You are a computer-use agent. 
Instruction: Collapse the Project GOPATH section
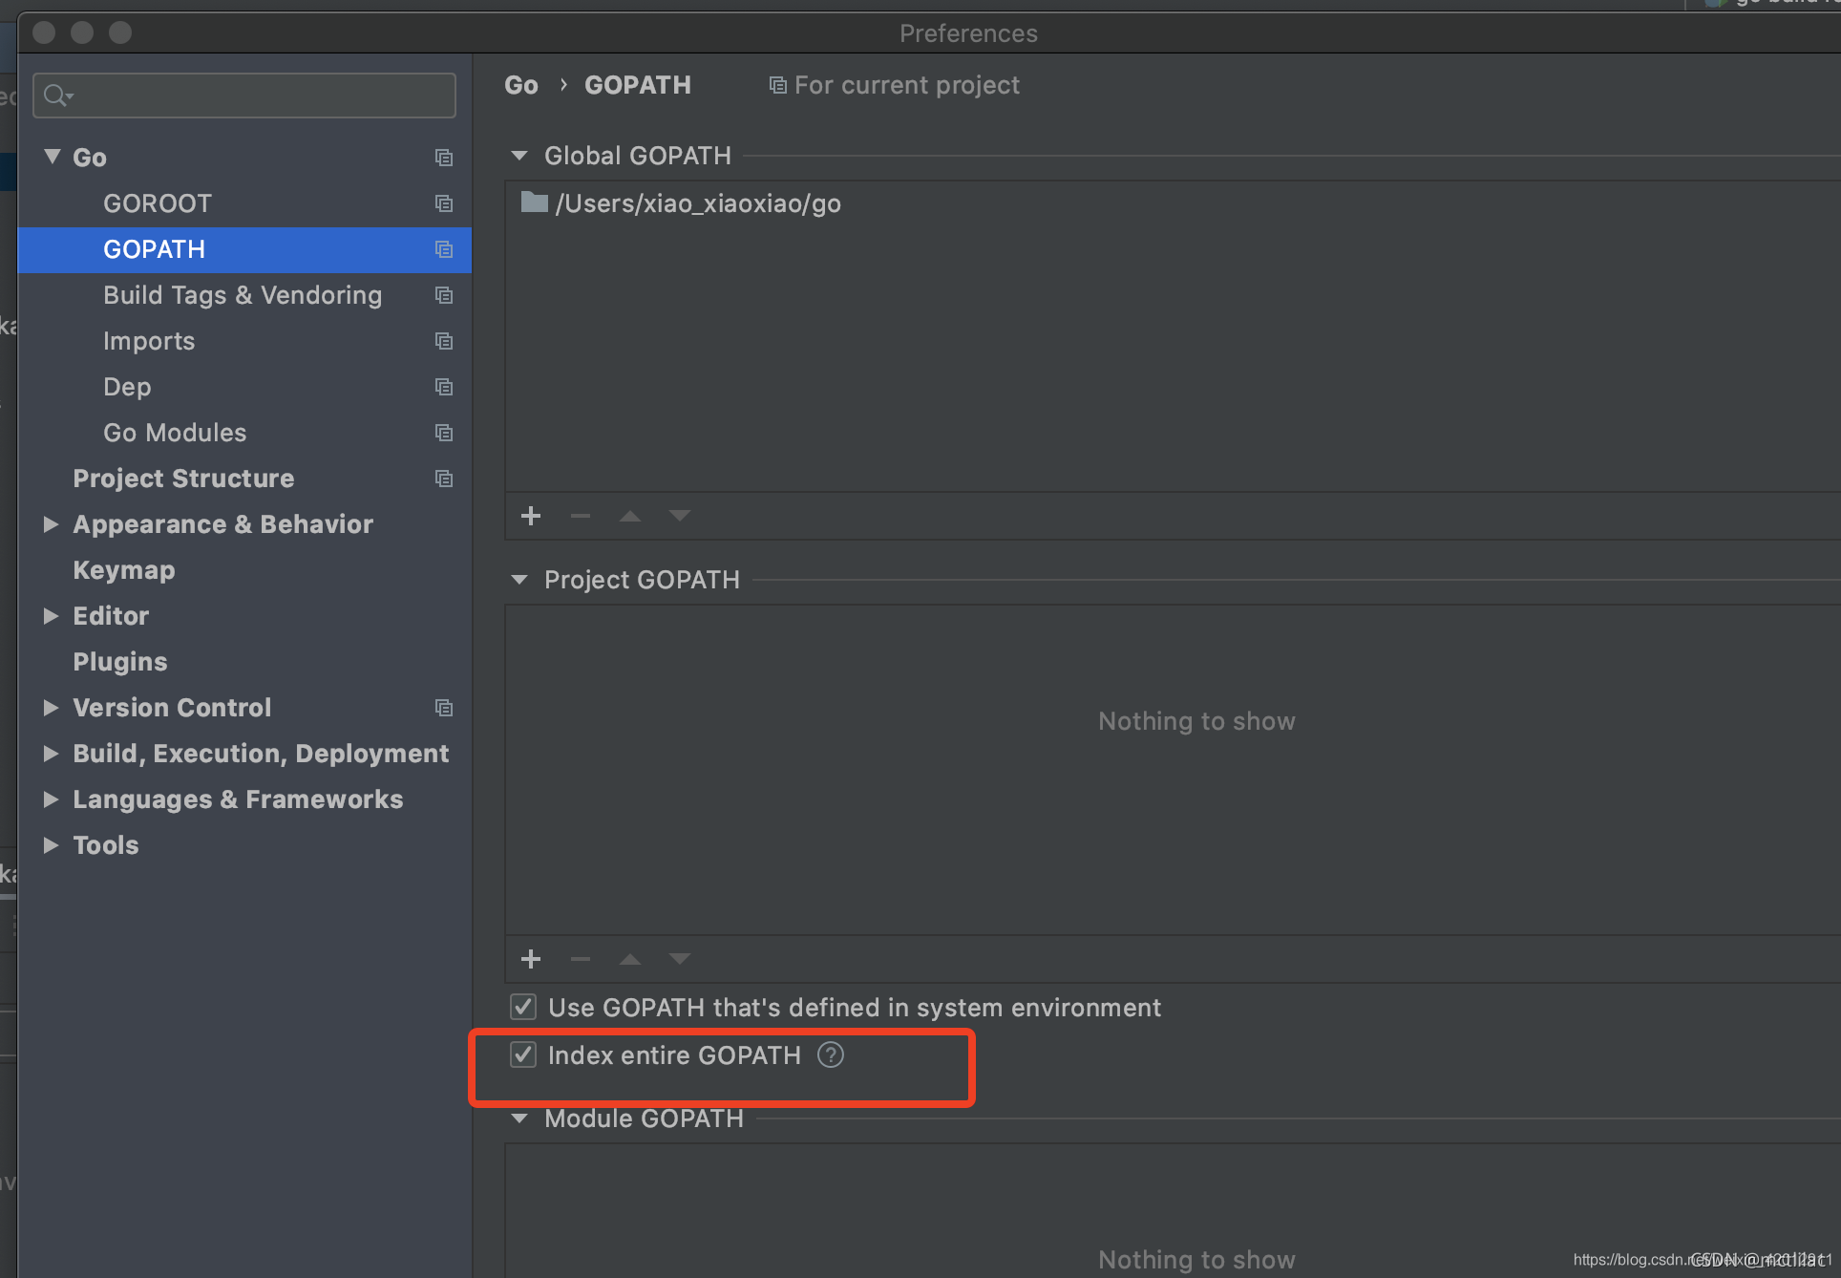(x=519, y=580)
